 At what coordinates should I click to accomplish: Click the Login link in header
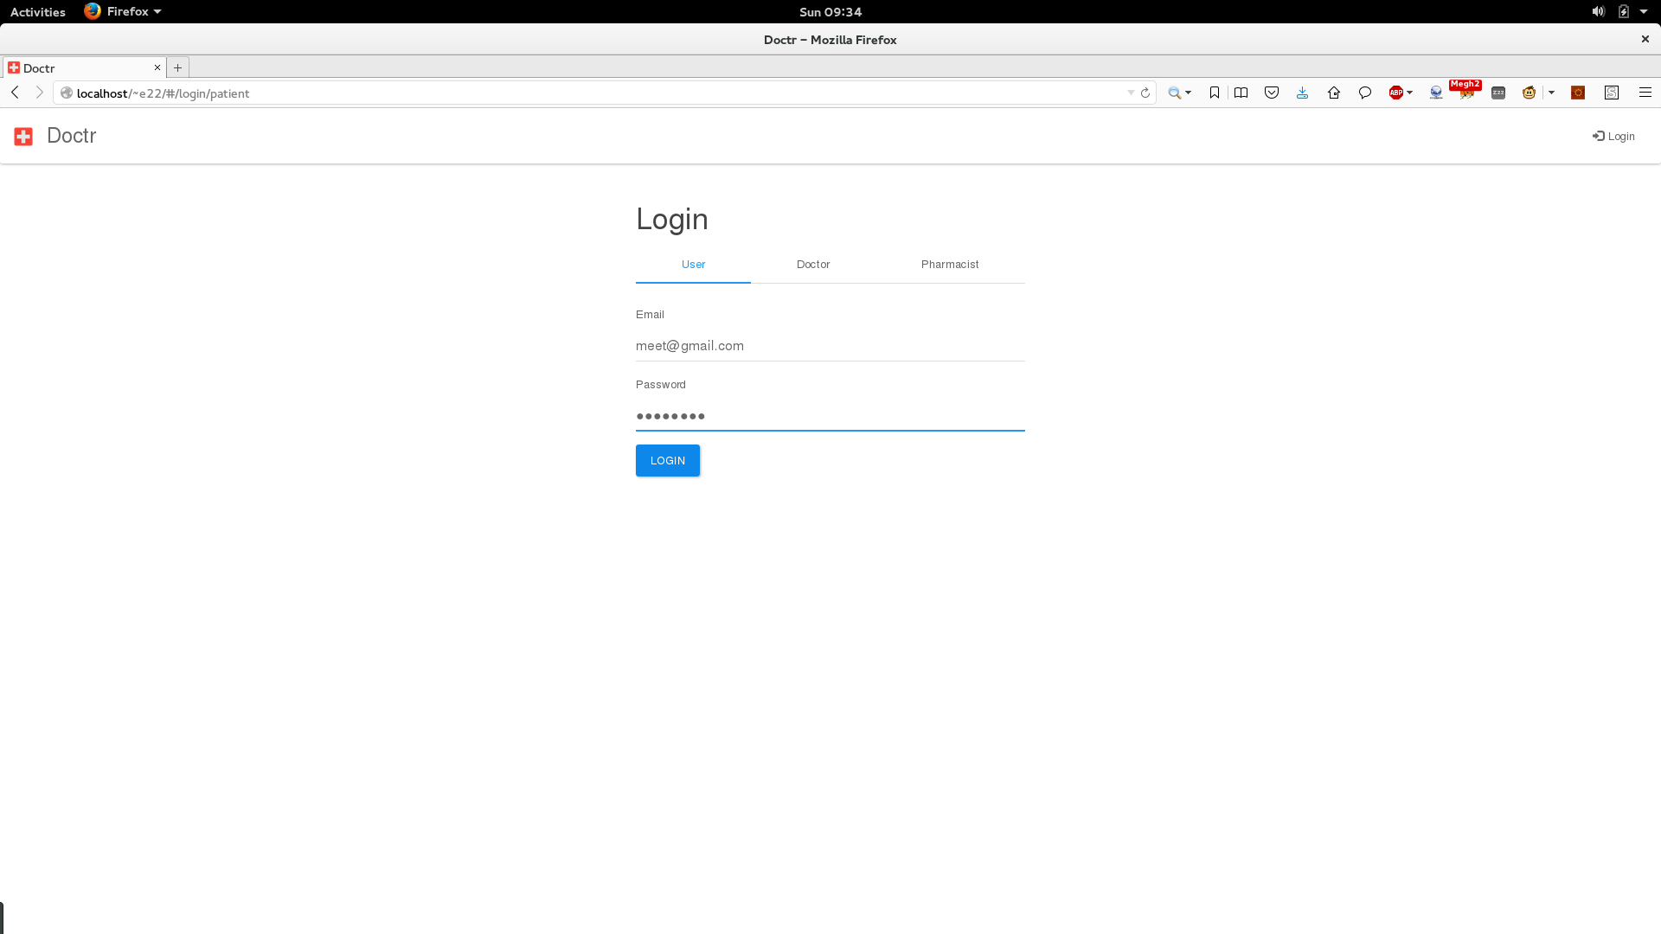point(1613,137)
